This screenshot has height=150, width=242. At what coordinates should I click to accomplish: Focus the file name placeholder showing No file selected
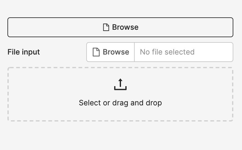(x=184, y=52)
